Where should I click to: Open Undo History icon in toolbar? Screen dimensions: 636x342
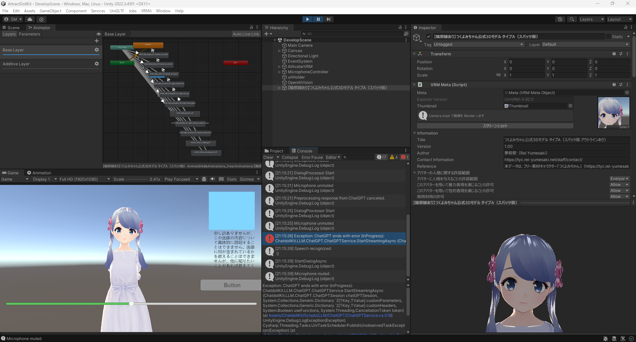coord(560,19)
